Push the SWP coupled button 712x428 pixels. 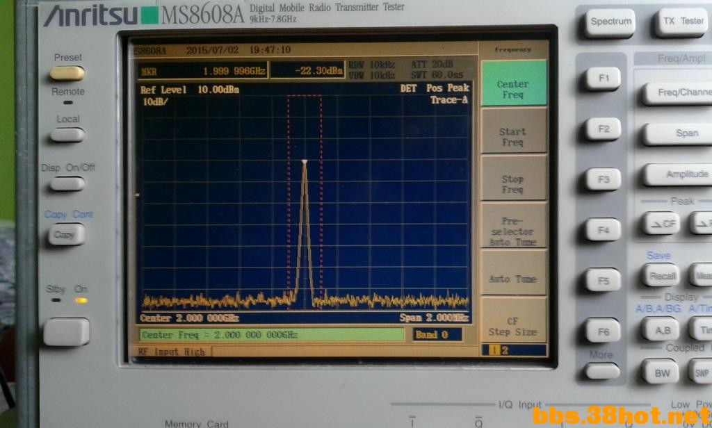pyautogui.click(x=701, y=372)
